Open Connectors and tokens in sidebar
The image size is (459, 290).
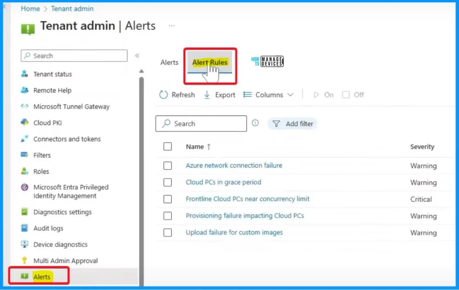67,139
